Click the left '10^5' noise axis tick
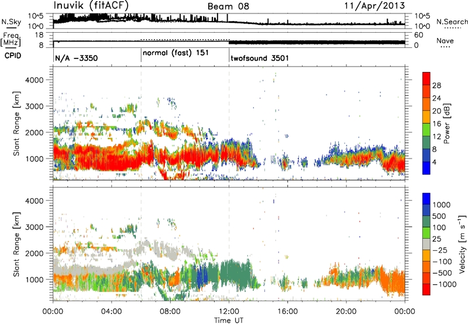The height and width of the screenshot is (324, 468). click(36, 16)
